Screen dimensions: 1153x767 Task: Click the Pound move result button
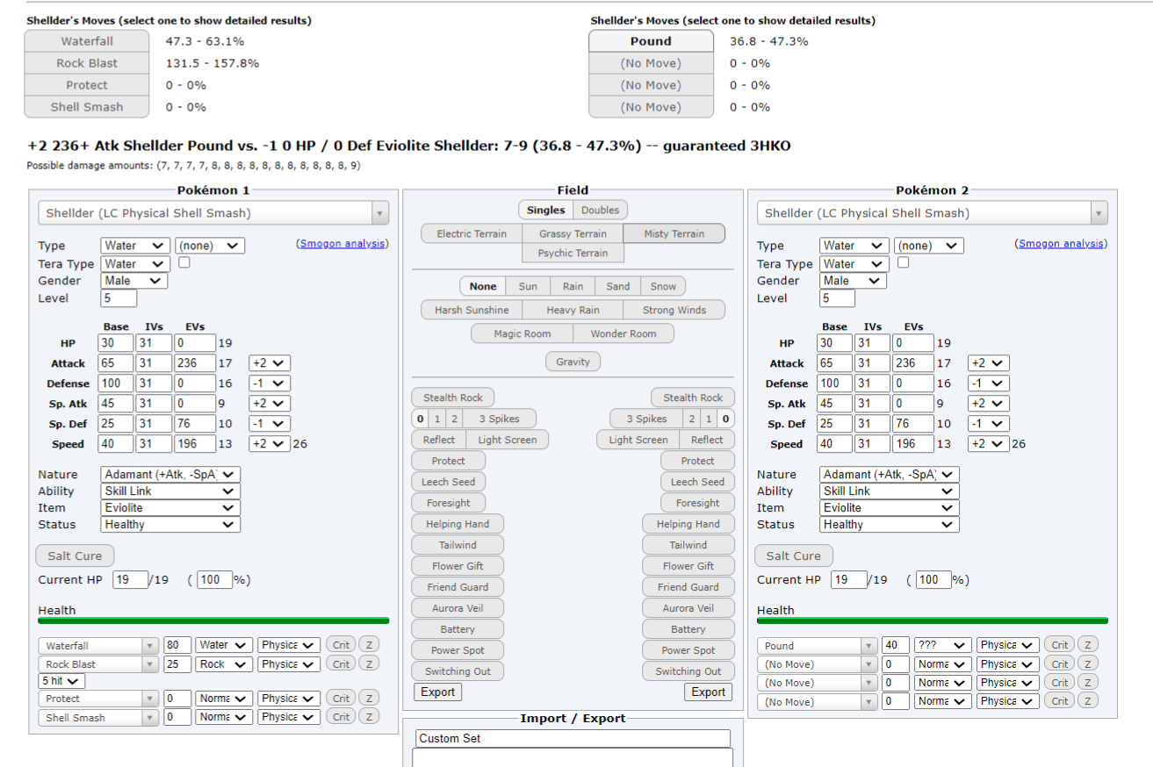[651, 41]
